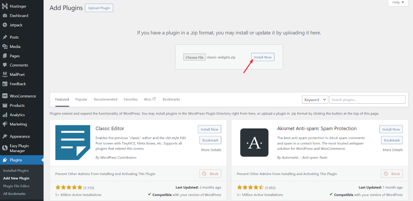
Task: Switch to the Featured tab
Action: coord(62,99)
